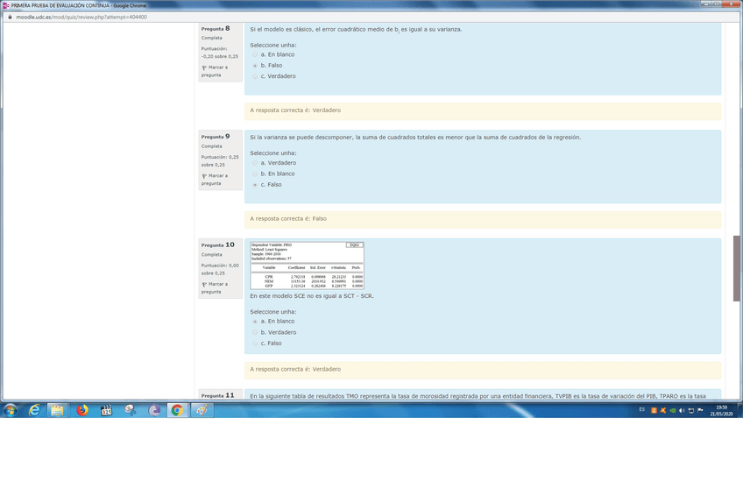Click the orange tray notification icon
Viewport: 743px width, 496px height.
point(654,410)
